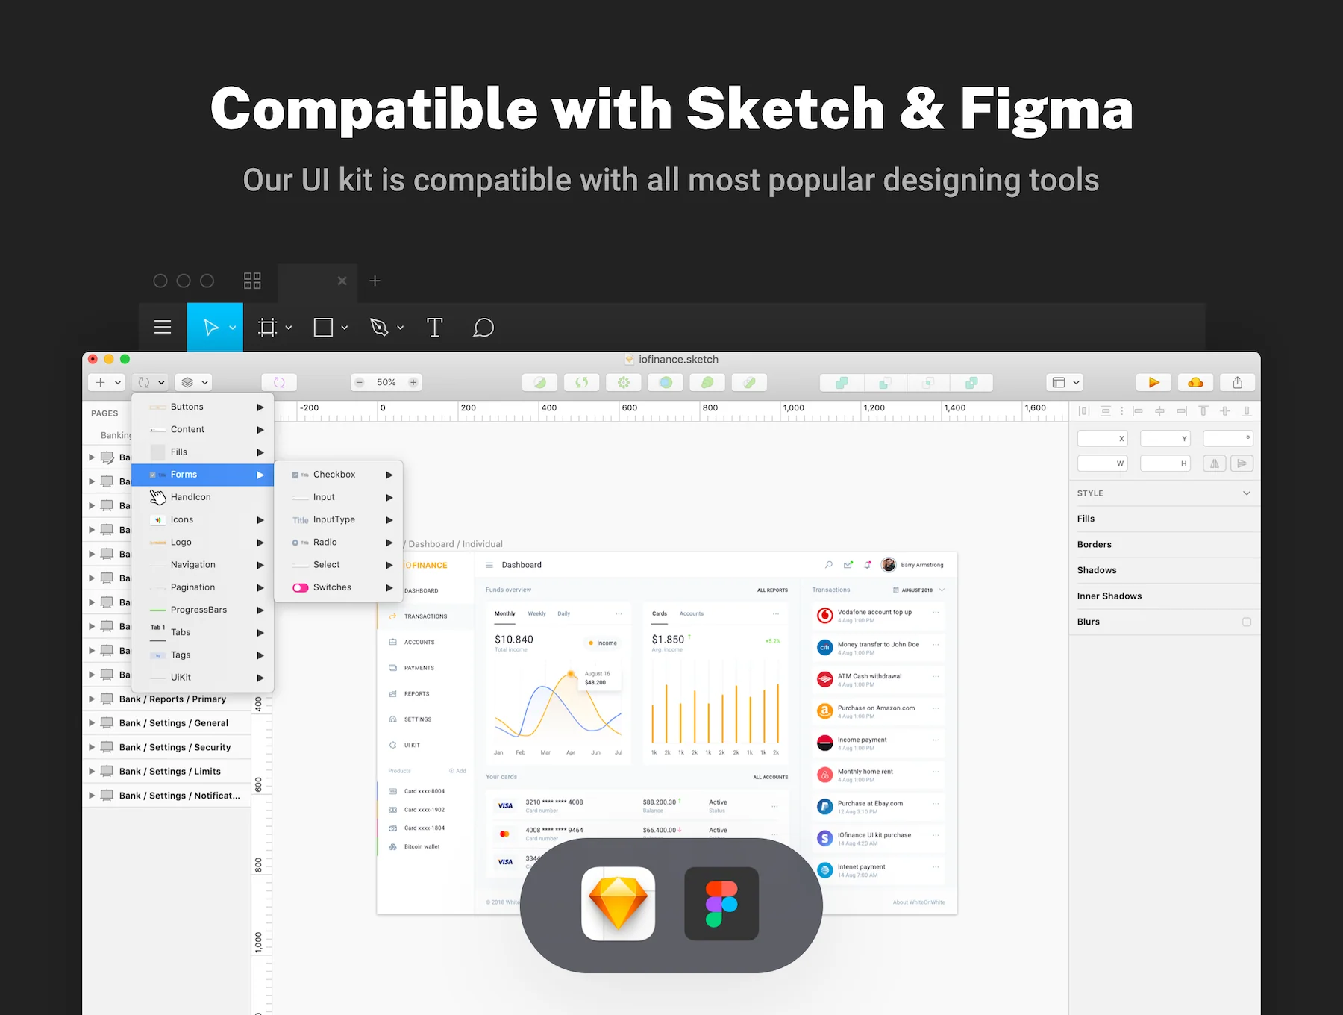The width and height of the screenshot is (1343, 1015).
Task: Close the current Figma tab
Action: (x=342, y=281)
